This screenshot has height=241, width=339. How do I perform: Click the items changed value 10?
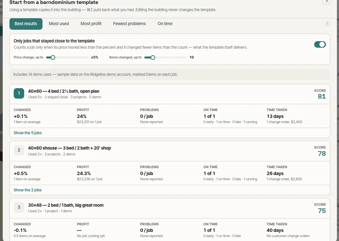(192, 57)
